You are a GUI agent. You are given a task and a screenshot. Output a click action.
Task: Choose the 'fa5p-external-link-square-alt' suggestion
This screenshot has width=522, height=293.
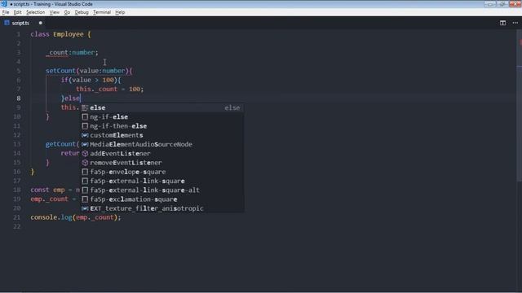coord(163,190)
